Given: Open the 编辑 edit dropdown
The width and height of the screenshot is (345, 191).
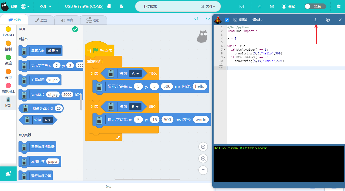Looking at the screenshot, I should 257,20.
